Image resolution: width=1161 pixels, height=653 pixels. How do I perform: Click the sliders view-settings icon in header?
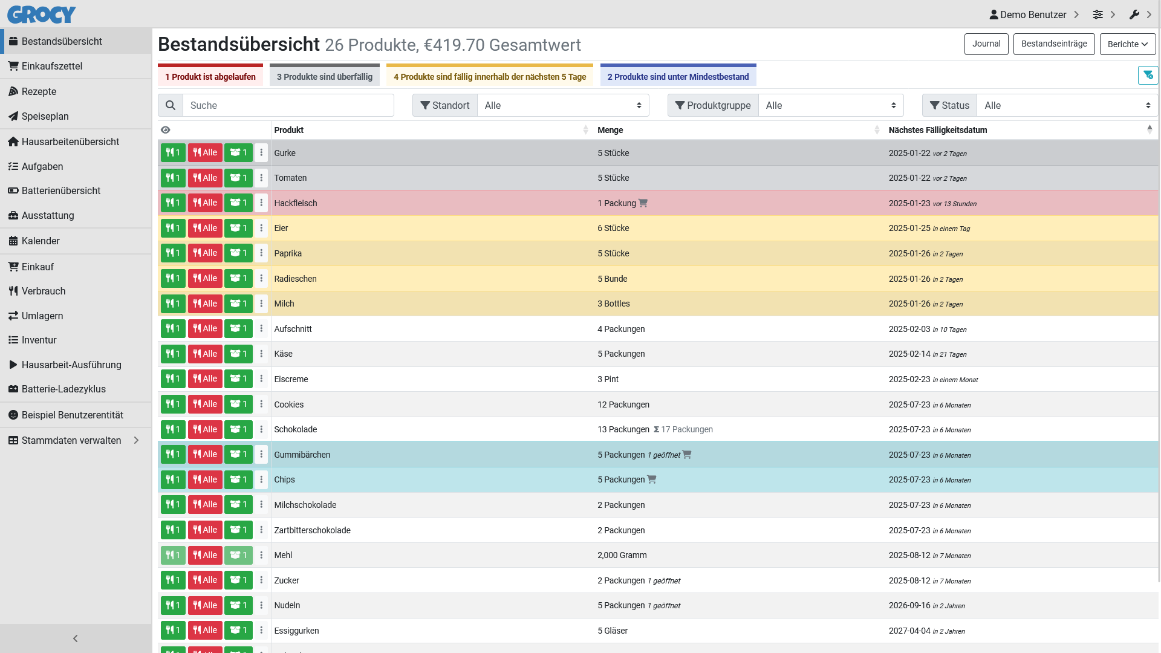[x=1098, y=15]
